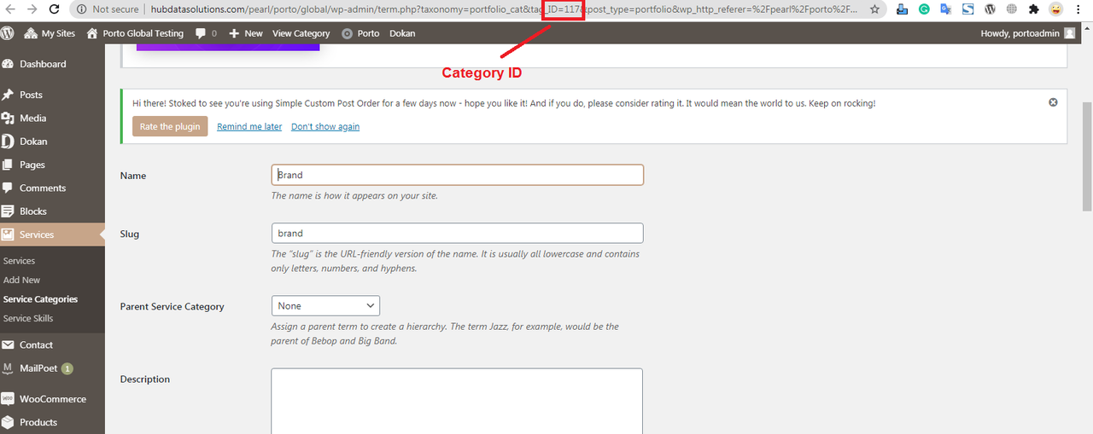Open the New content menu
Screen dimensions: 1093x434
click(x=246, y=33)
